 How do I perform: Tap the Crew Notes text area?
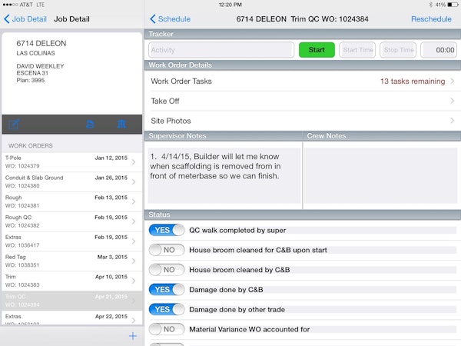point(380,175)
